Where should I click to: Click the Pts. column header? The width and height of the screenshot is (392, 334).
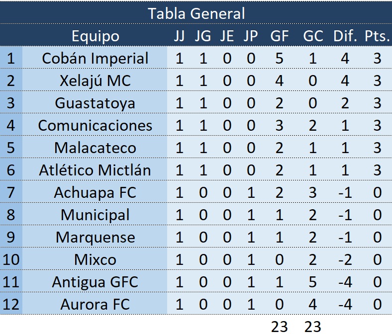pyautogui.click(x=377, y=36)
